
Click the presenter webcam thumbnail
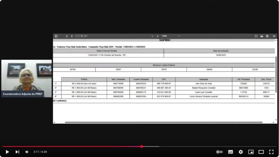(x=27, y=78)
